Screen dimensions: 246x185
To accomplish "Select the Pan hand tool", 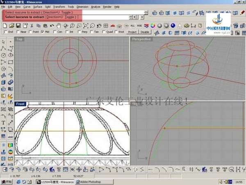I will click(x=59, y=25).
